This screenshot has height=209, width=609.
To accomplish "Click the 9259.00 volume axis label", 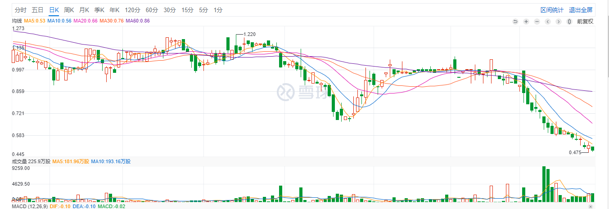I will [21, 169].
